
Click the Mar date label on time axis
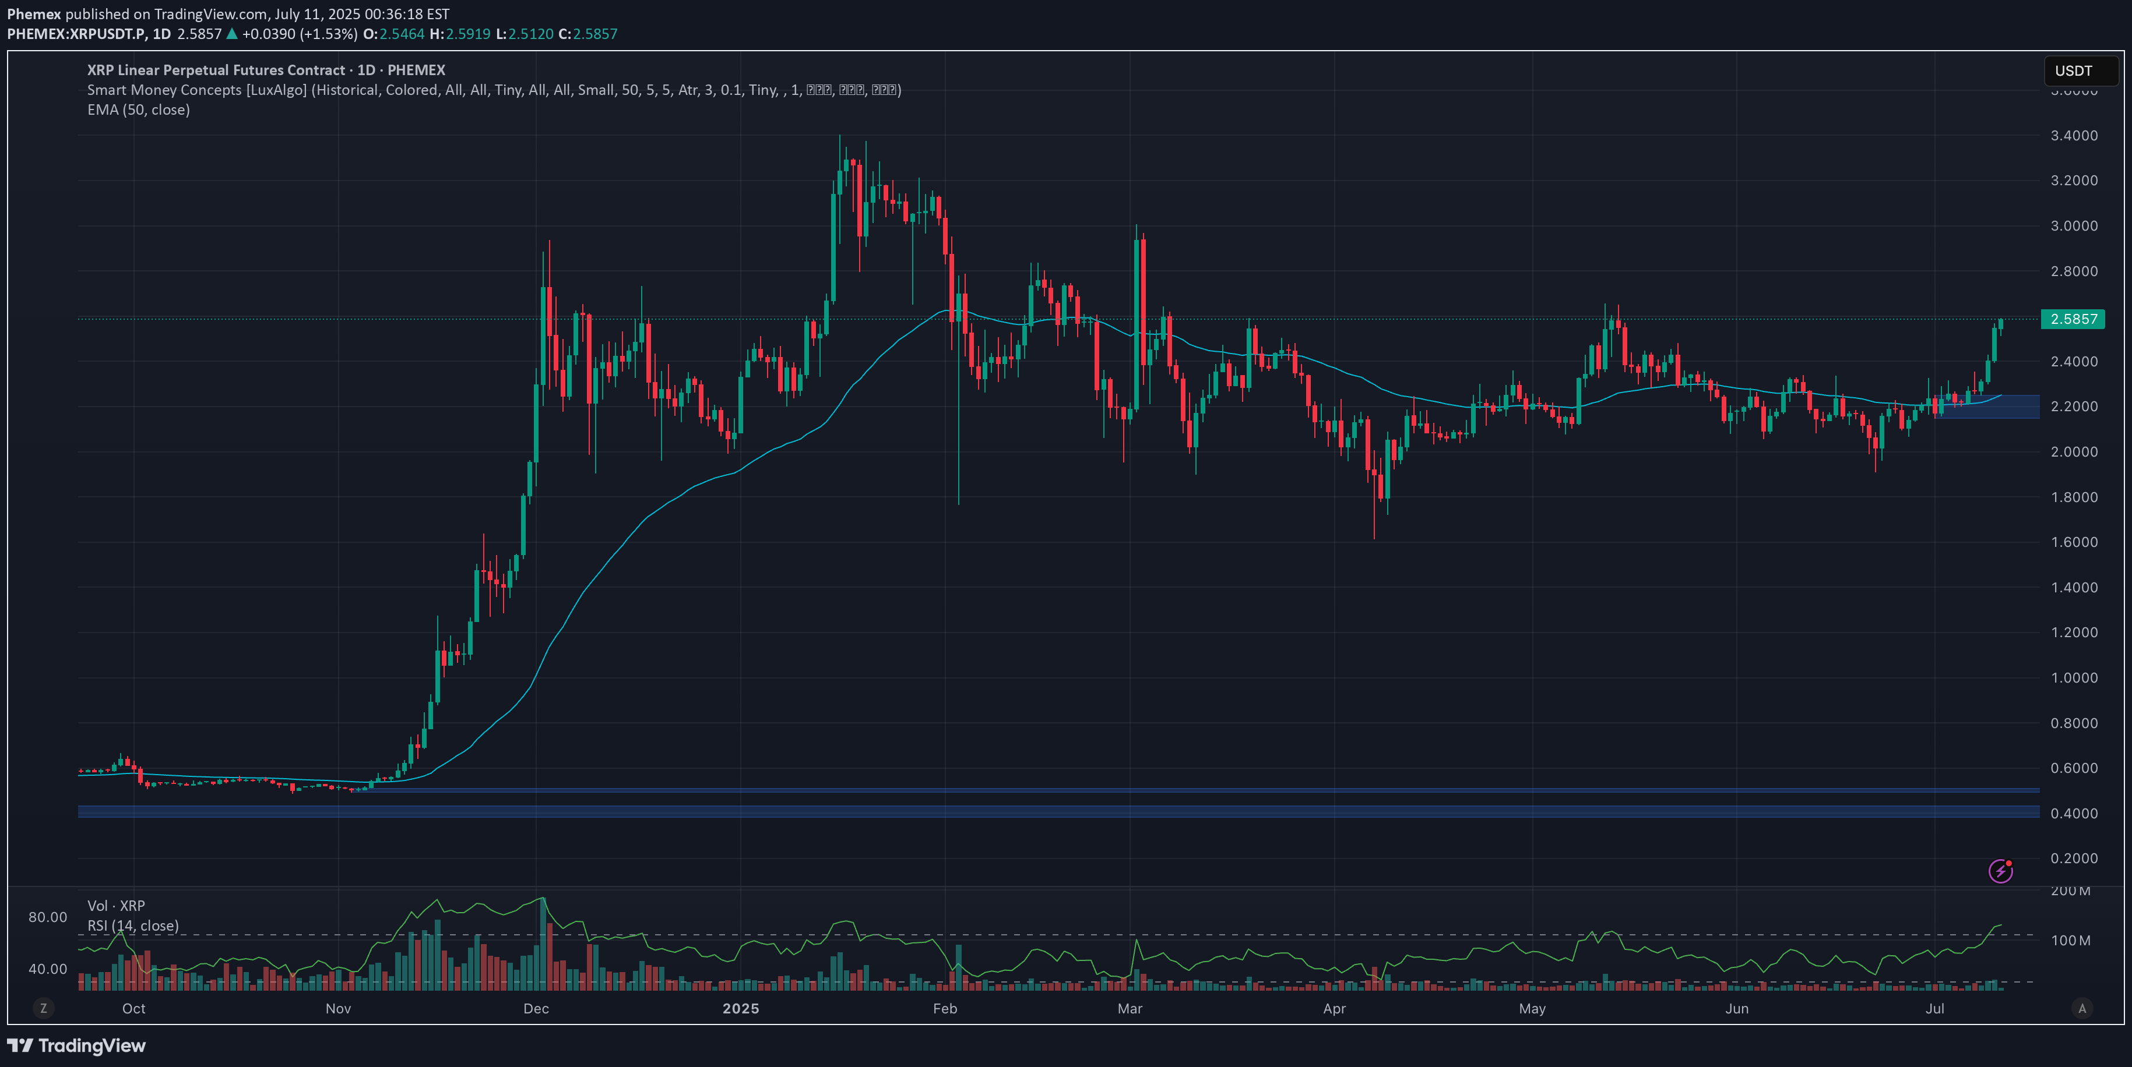pos(1130,1008)
